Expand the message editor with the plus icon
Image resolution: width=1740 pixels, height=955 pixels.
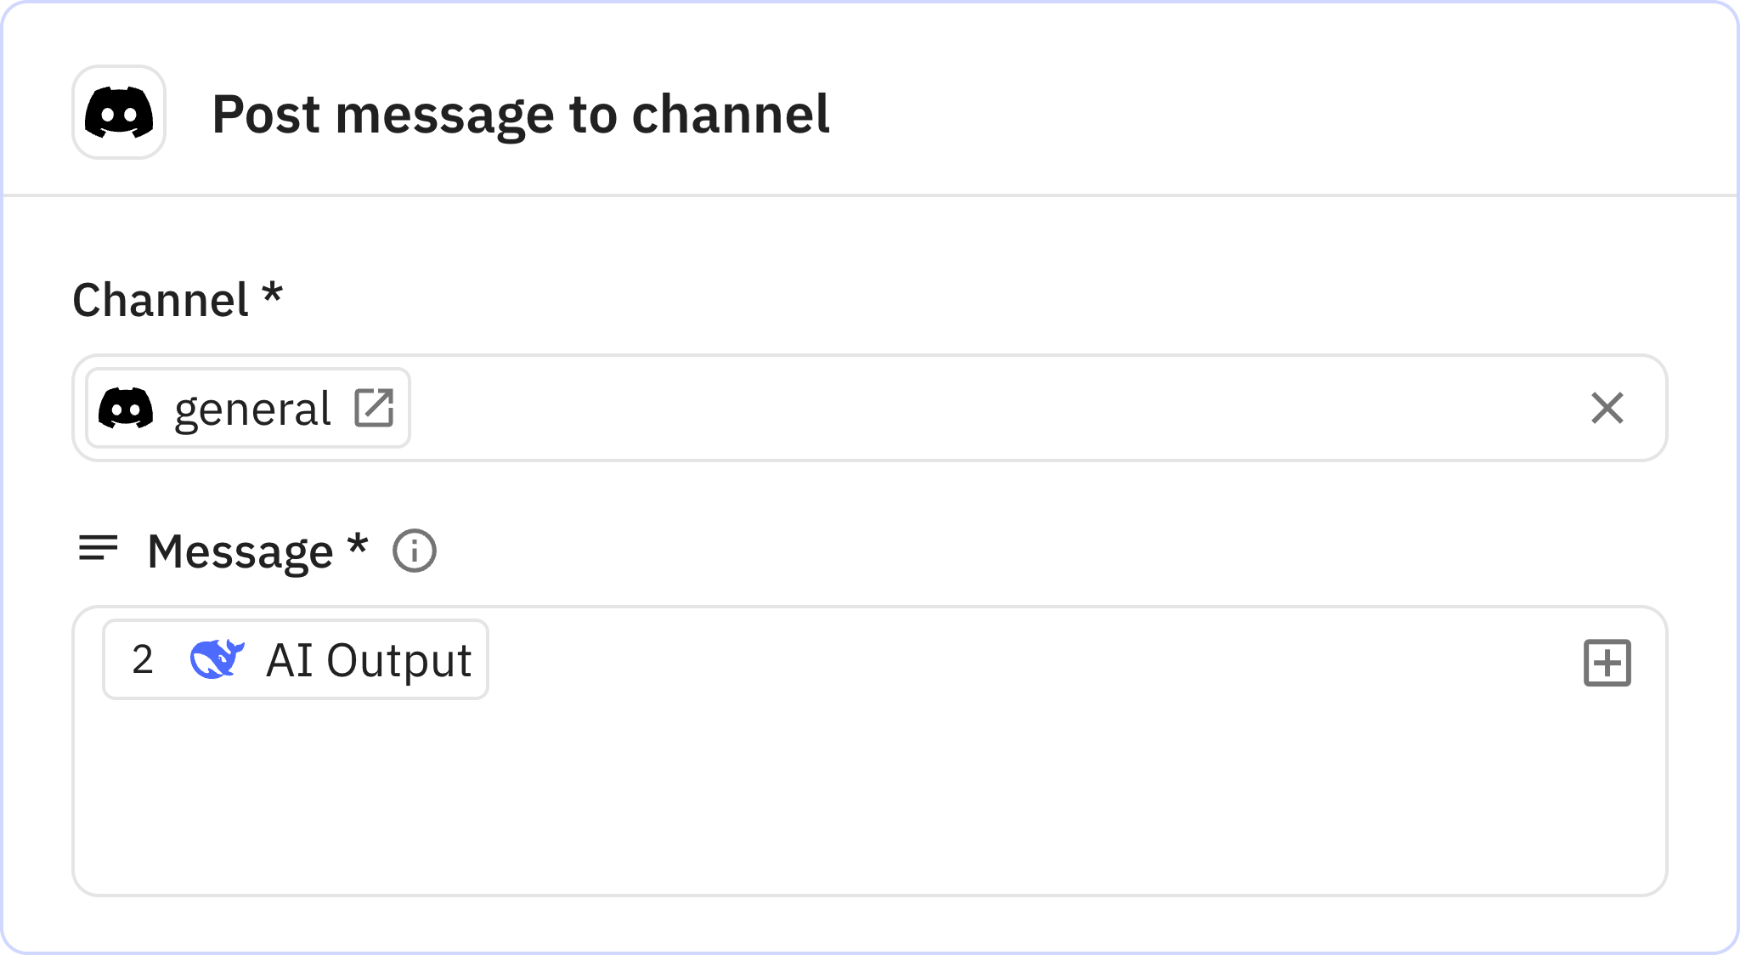tap(1608, 664)
